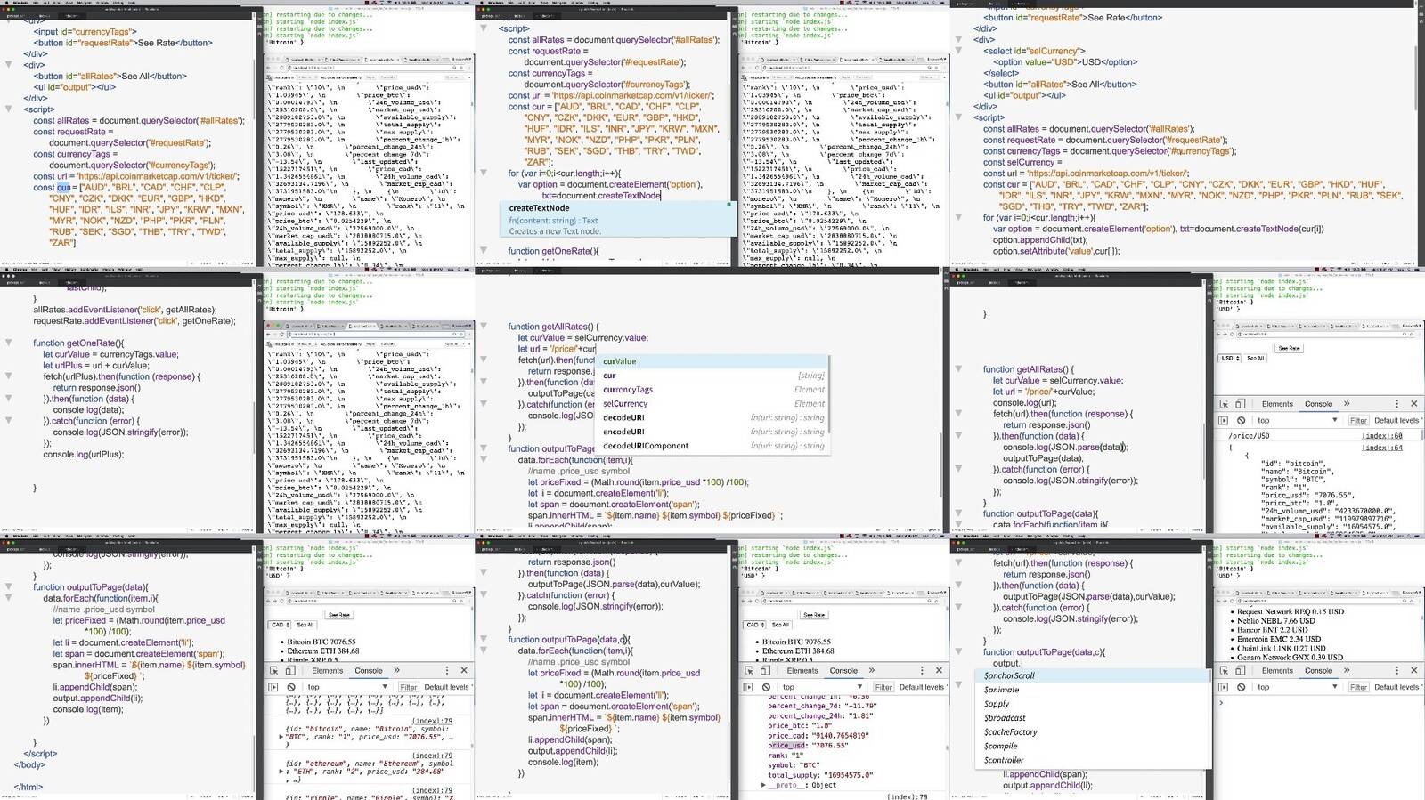Viewport: 1425px width, 800px height.
Task: Open more-tabs chevron below Request Network REQ list
Action: pos(1347,671)
